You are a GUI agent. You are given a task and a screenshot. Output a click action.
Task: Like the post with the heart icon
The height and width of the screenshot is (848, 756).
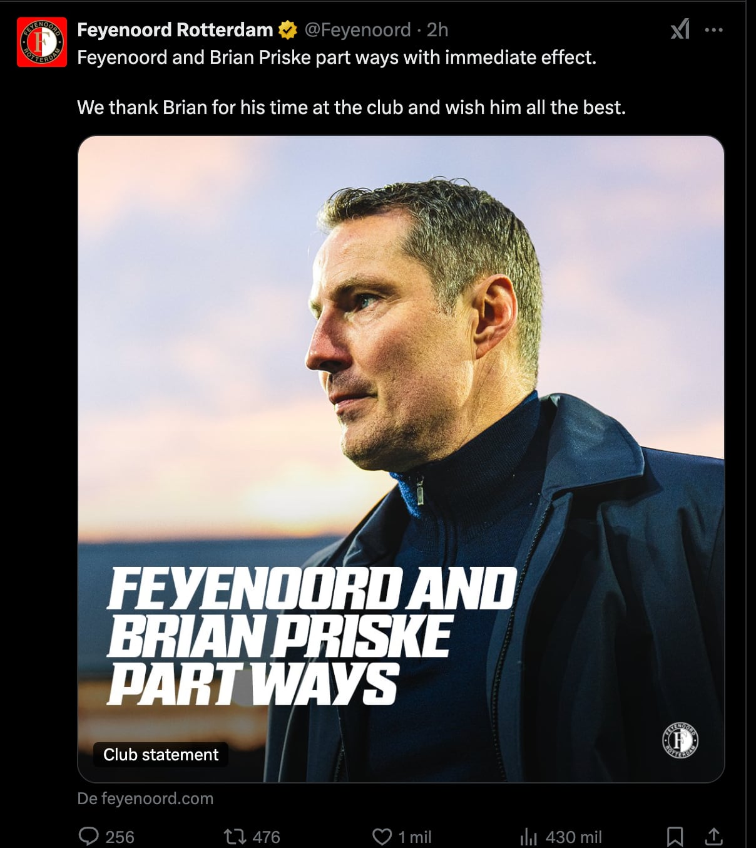point(382,836)
